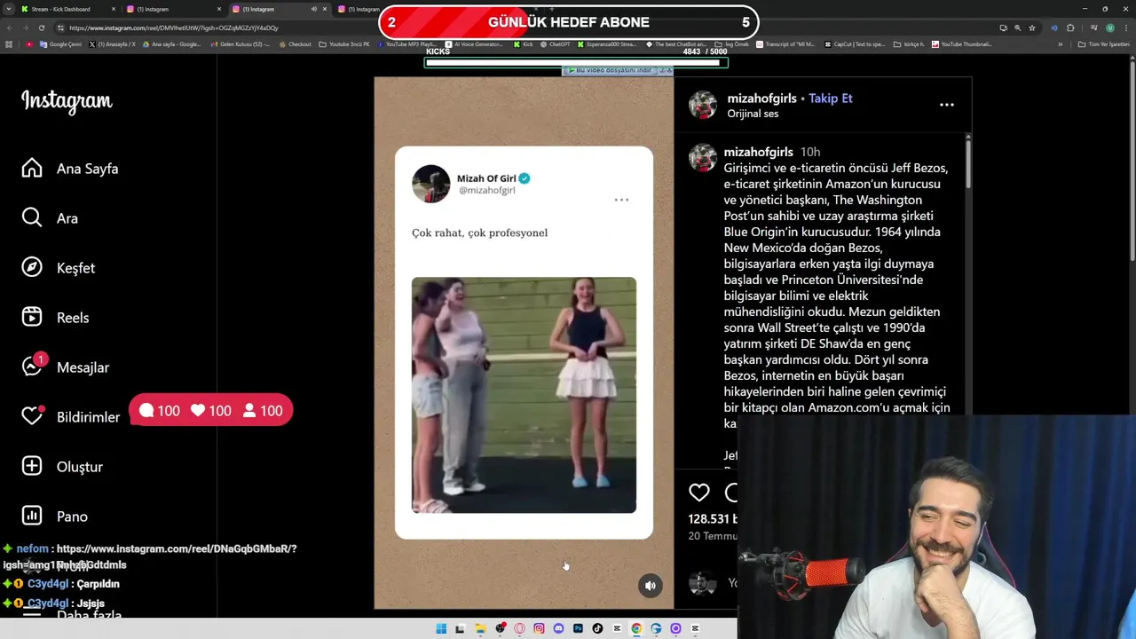Open Ara (search) in the sidebar

click(50, 218)
